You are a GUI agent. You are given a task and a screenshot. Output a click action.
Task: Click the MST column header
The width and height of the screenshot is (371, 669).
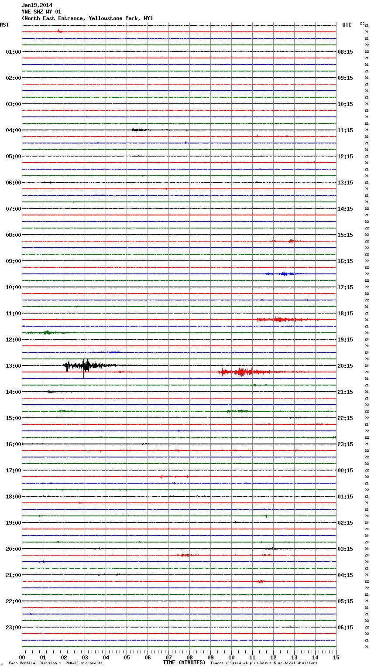point(4,25)
